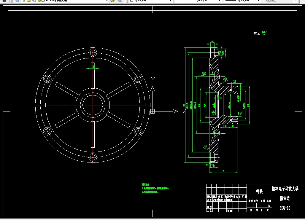
Task: Select the 15 dimension at top of section view
Action: pyautogui.click(x=212, y=42)
